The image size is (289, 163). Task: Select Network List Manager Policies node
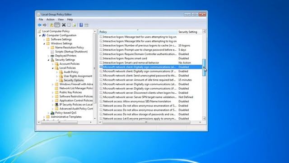(x=76, y=88)
